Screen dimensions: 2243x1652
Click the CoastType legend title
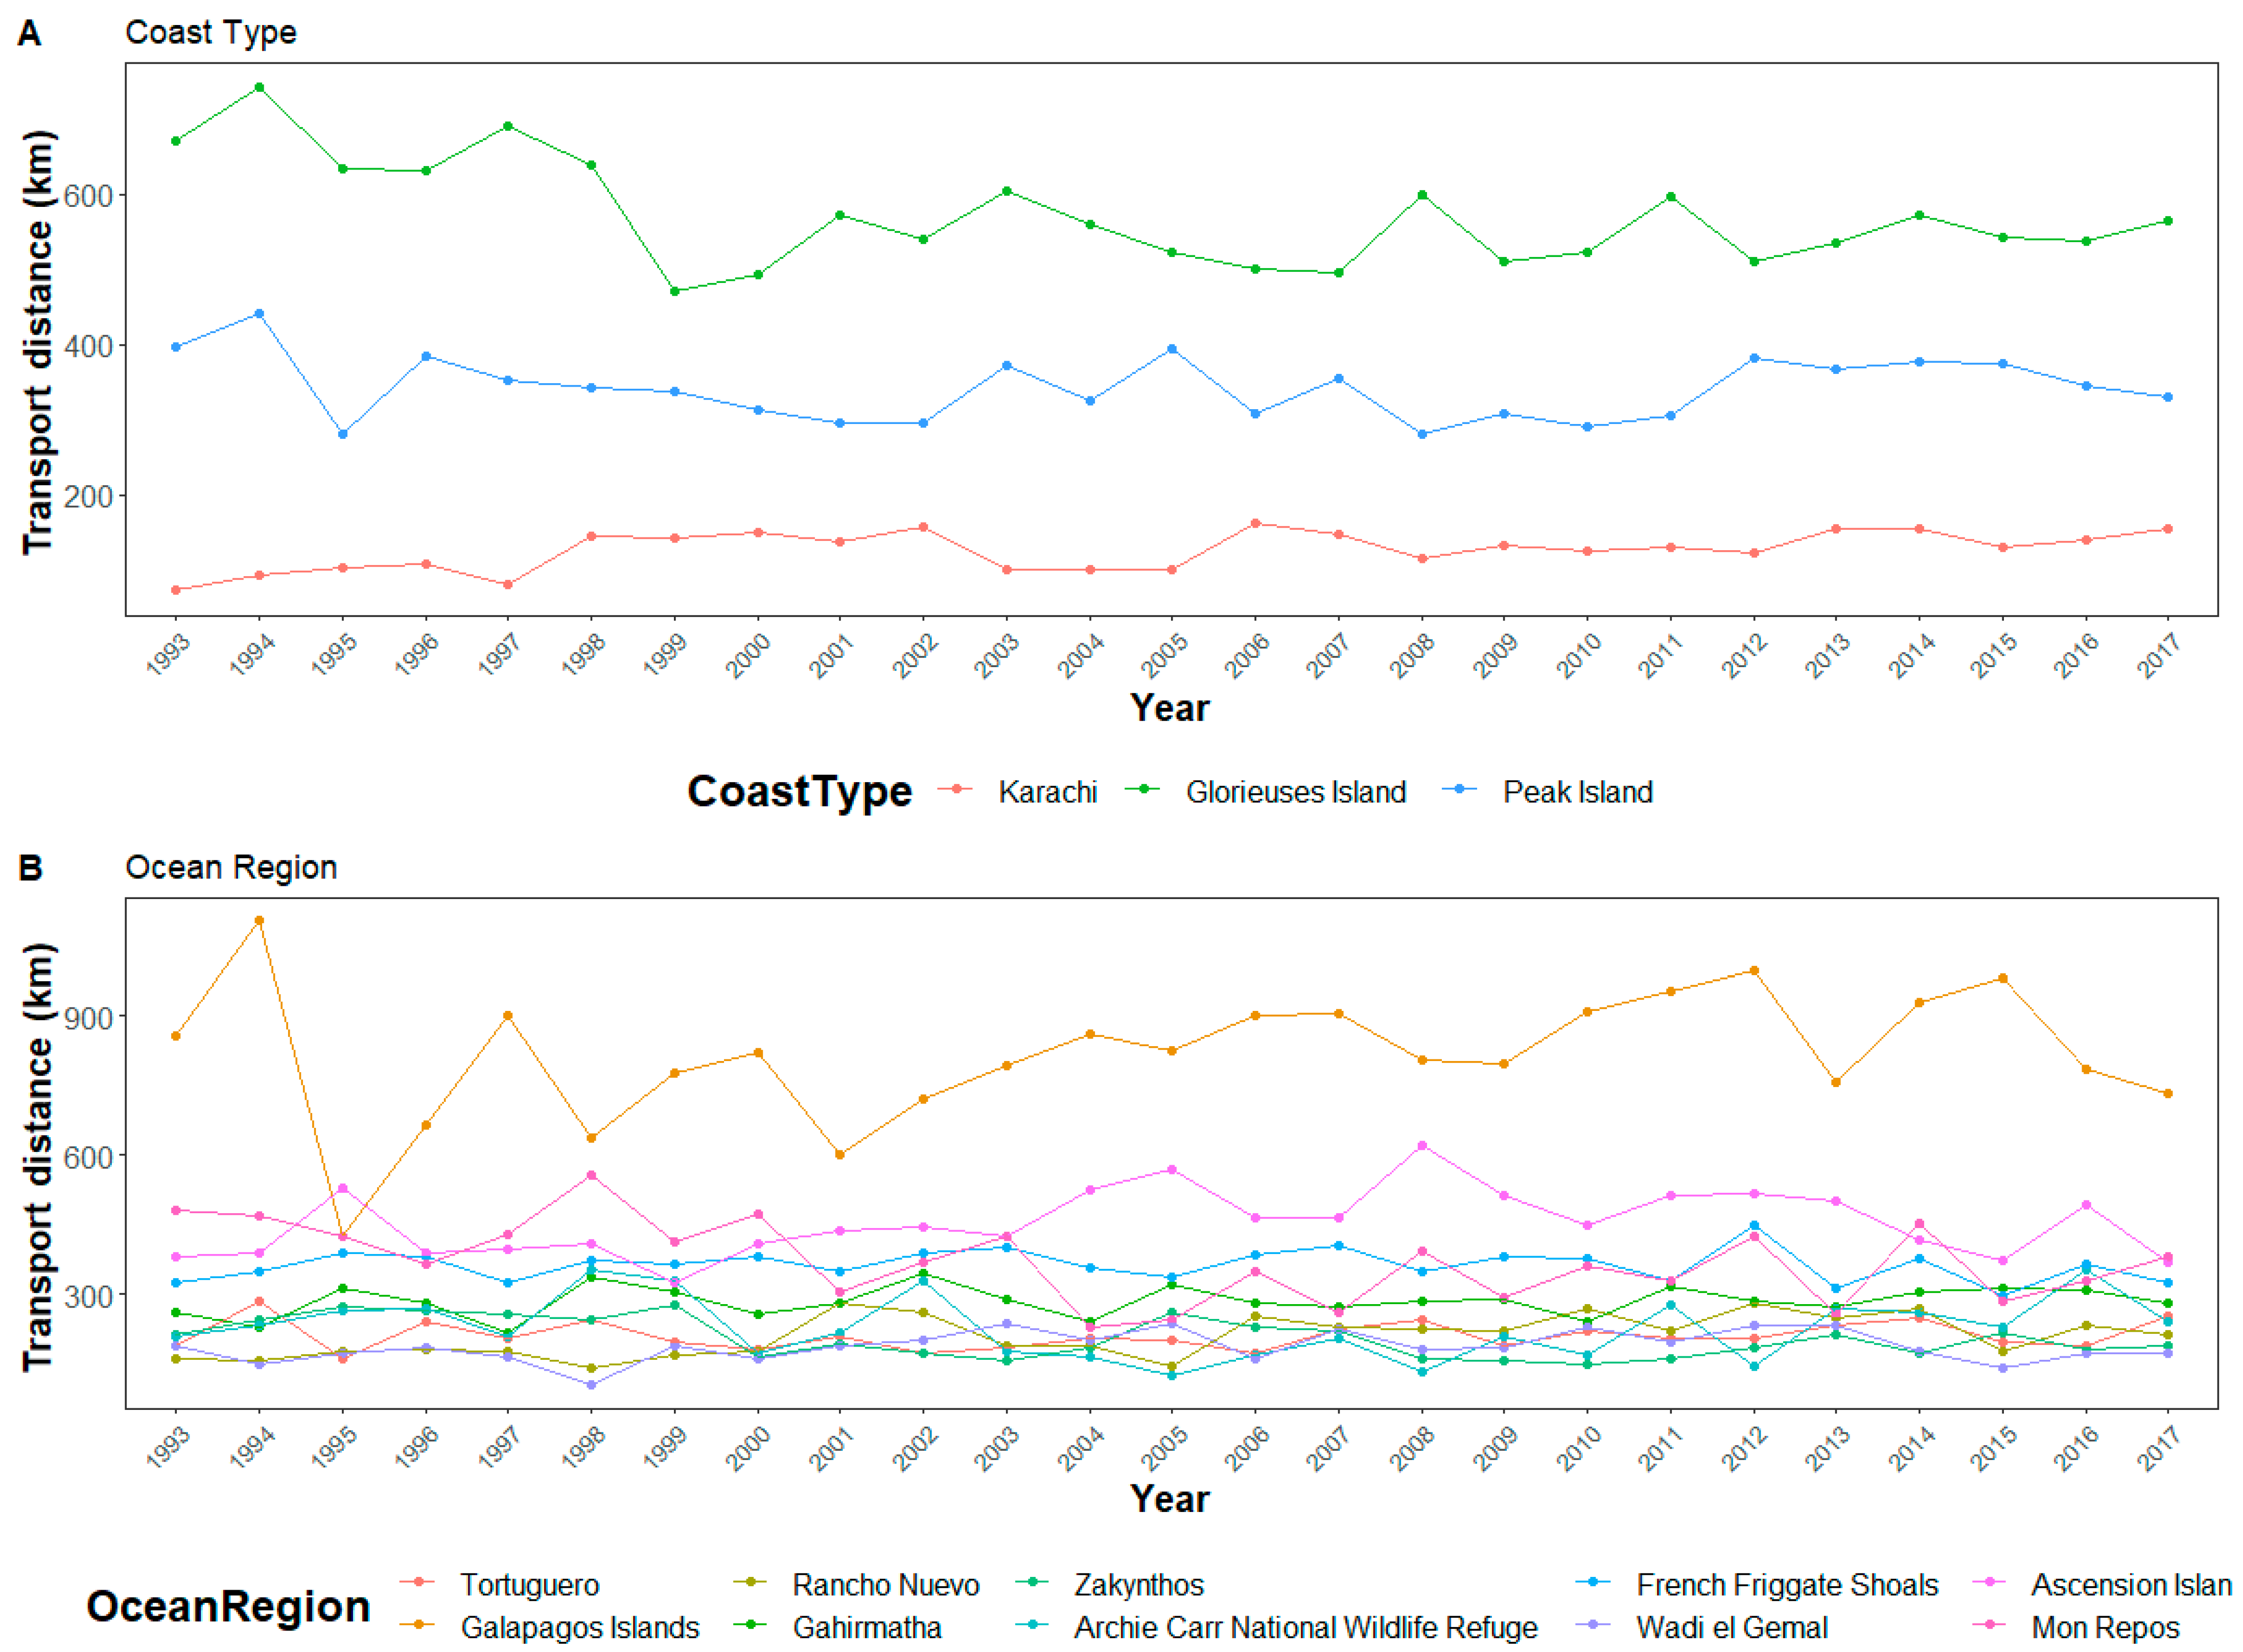[799, 791]
